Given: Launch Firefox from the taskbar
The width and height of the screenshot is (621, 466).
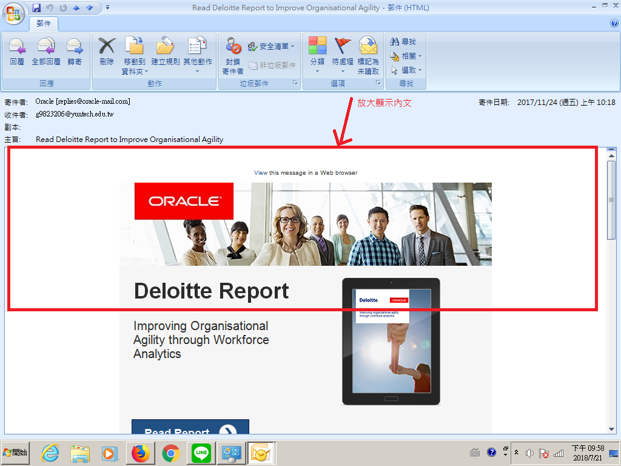Looking at the screenshot, I should 141,453.
